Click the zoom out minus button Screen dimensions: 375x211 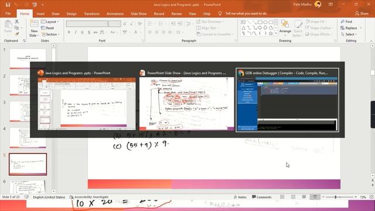pos(323,197)
